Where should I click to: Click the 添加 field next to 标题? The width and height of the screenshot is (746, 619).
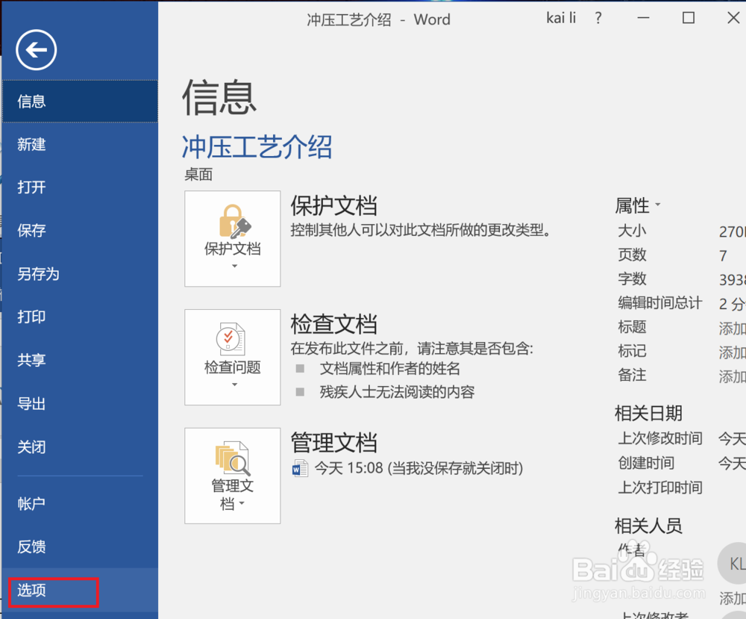click(733, 328)
